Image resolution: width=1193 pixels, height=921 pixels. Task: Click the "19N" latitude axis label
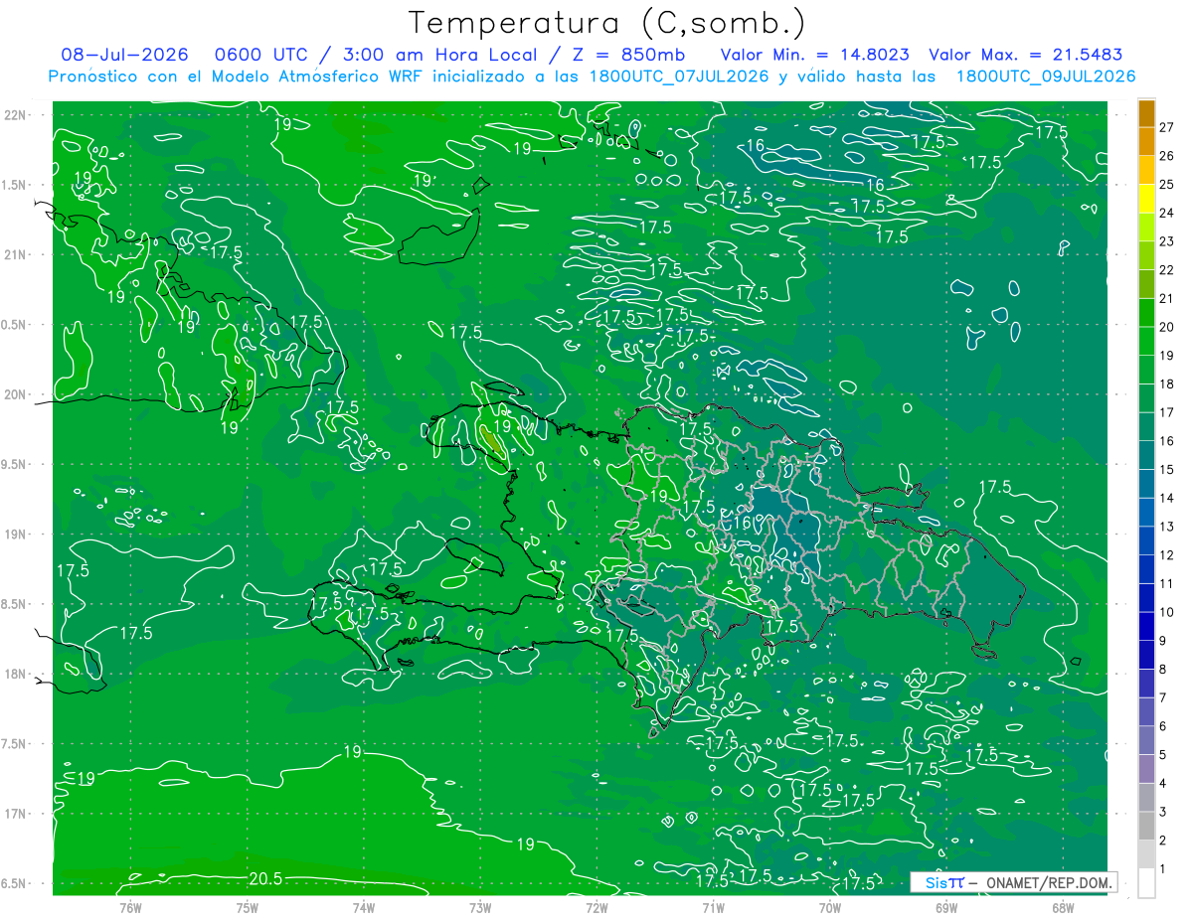[x=14, y=535]
